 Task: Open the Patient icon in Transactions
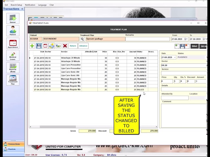[x=13, y=31]
